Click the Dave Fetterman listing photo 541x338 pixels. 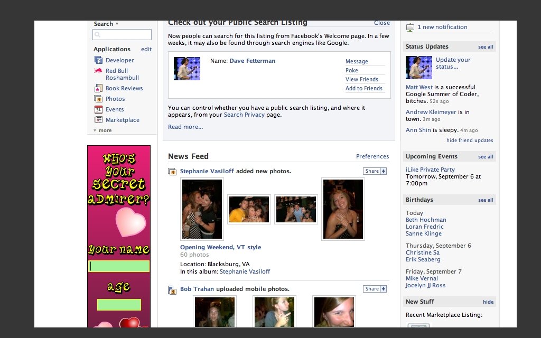coord(187,69)
